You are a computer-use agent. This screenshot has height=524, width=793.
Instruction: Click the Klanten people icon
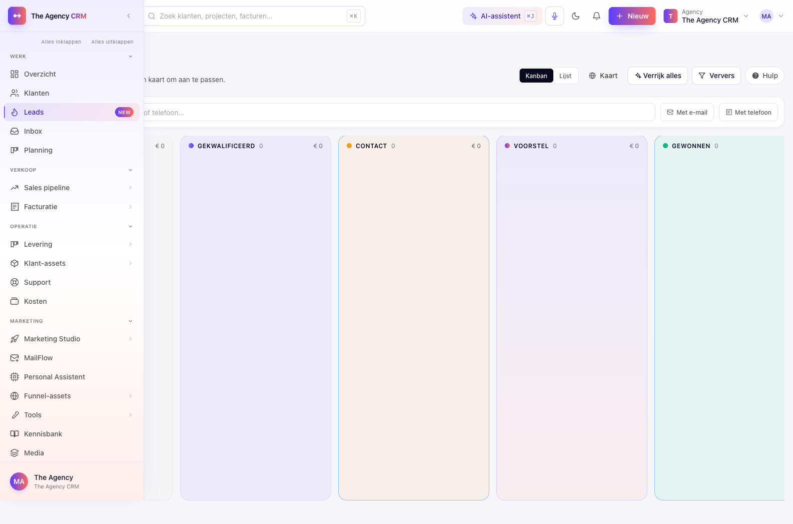15,93
